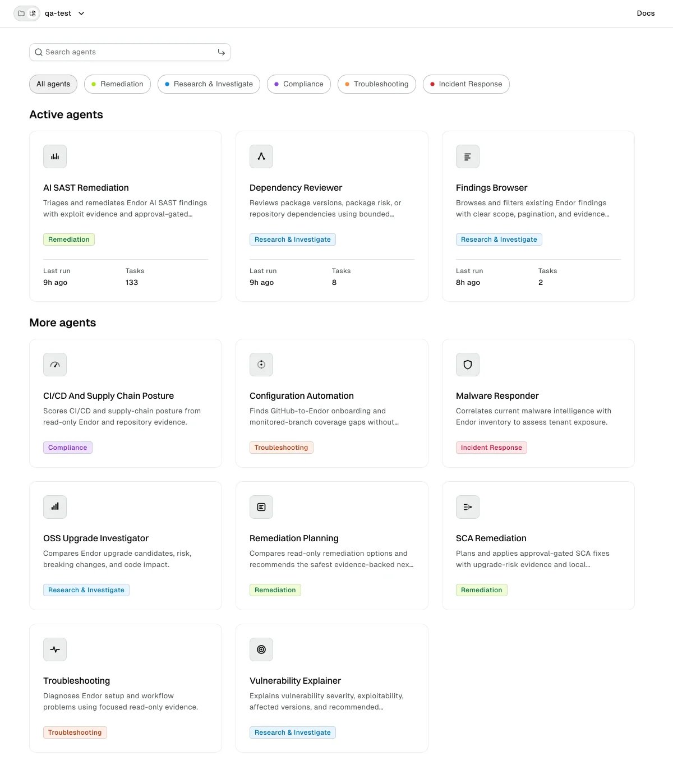The width and height of the screenshot is (673, 774).
Task: Open the Vulnerability Explainer agent title
Action: 295,681
